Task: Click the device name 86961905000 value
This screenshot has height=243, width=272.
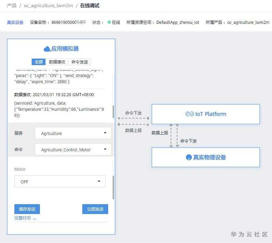Action: click(69, 22)
